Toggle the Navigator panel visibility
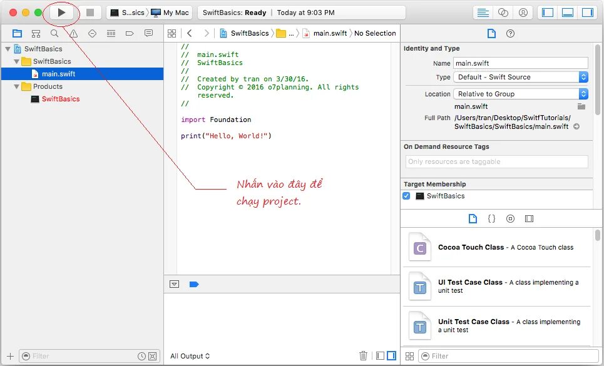 (x=548, y=13)
